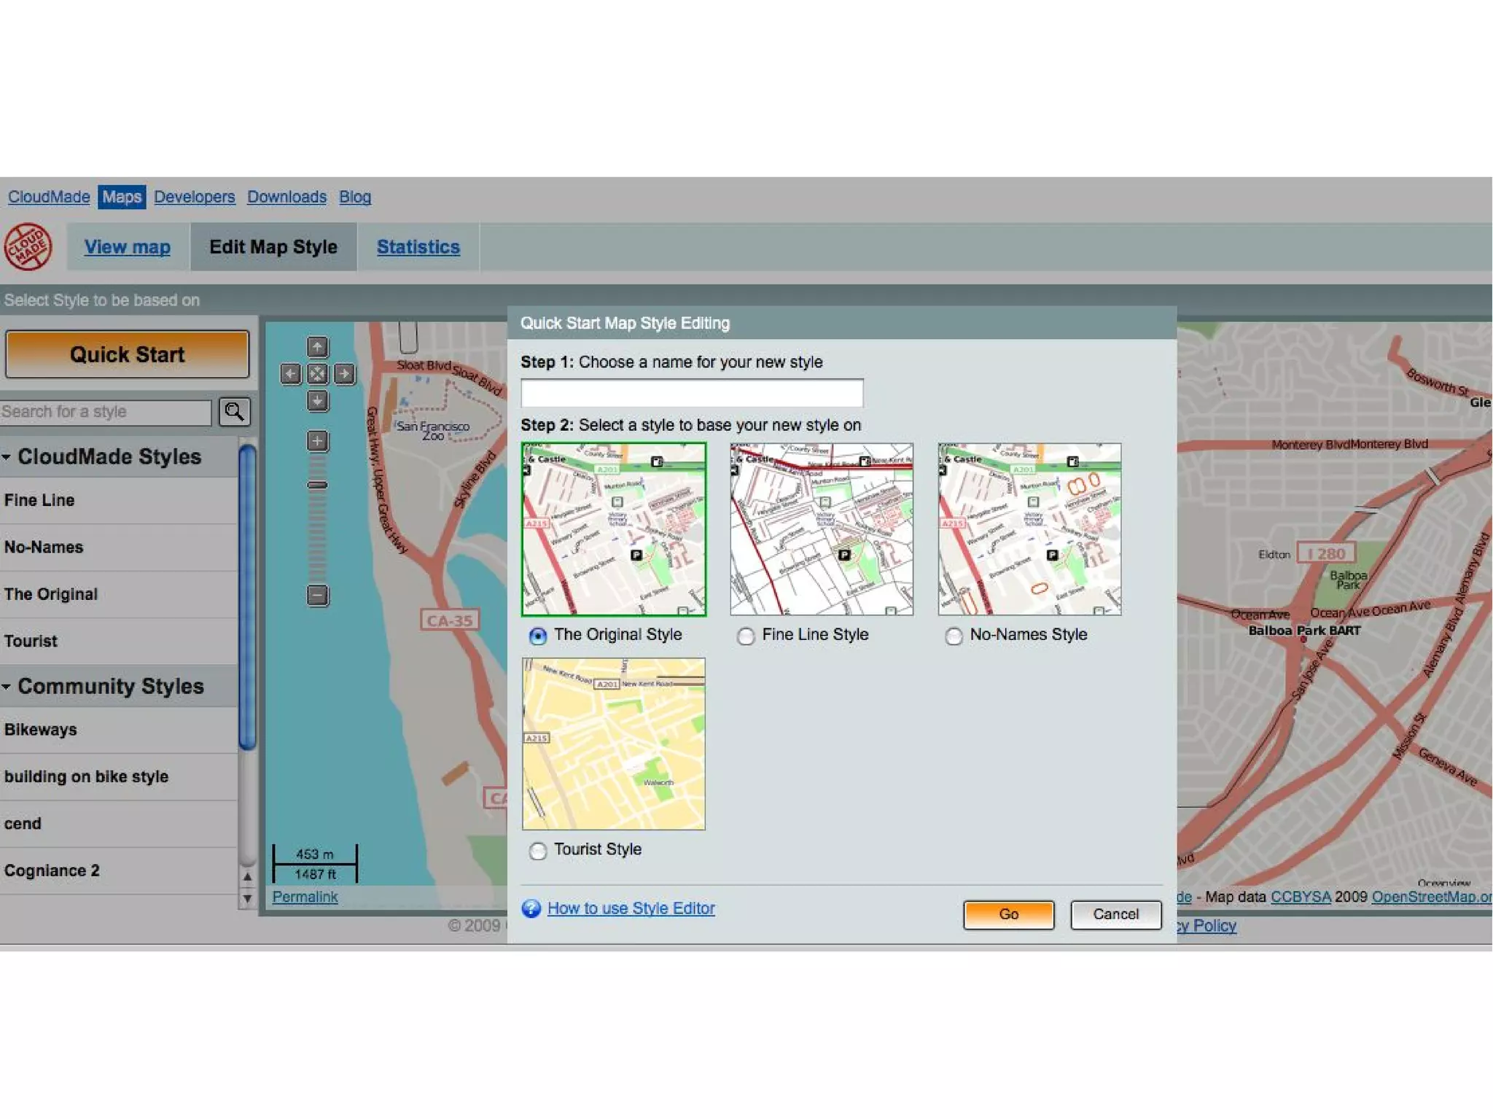Select The Original Style radio button
This screenshot has width=1493, height=1119.
(x=537, y=636)
